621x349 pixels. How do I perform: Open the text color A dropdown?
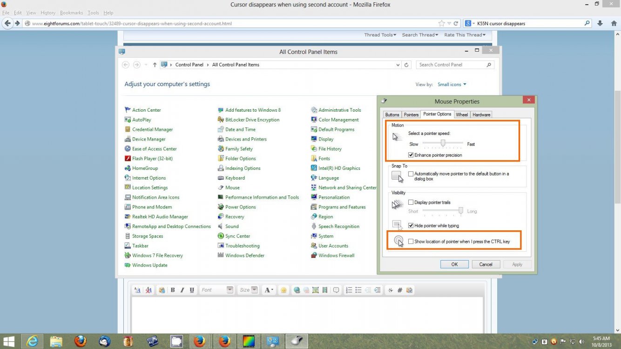(269, 290)
